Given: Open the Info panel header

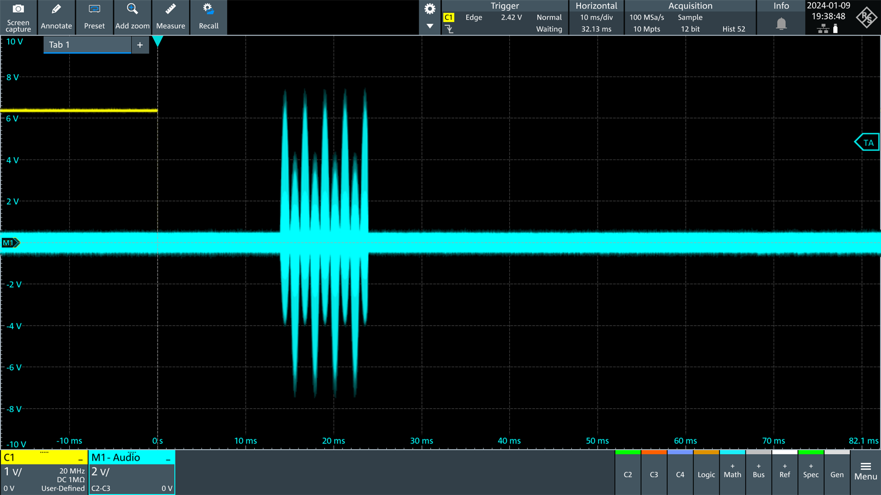Looking at the screenshot, I should 781,6.
